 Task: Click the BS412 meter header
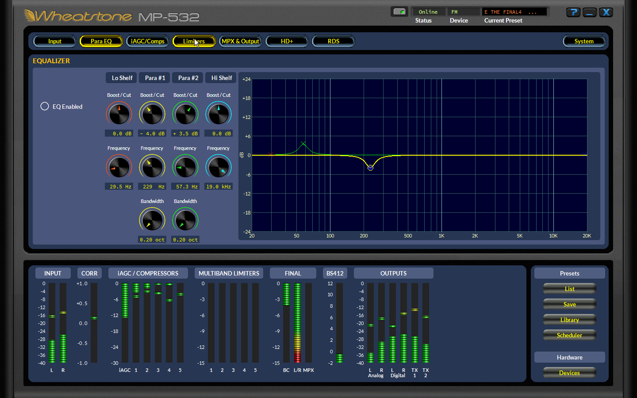click(335, 273)
